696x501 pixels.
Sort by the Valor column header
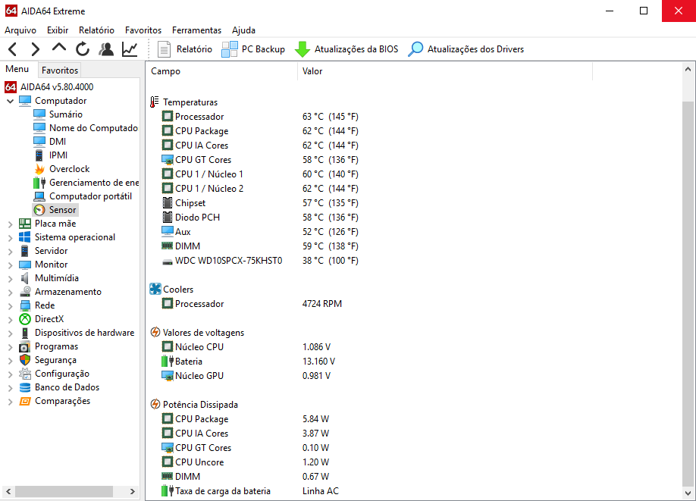point(445,71)
